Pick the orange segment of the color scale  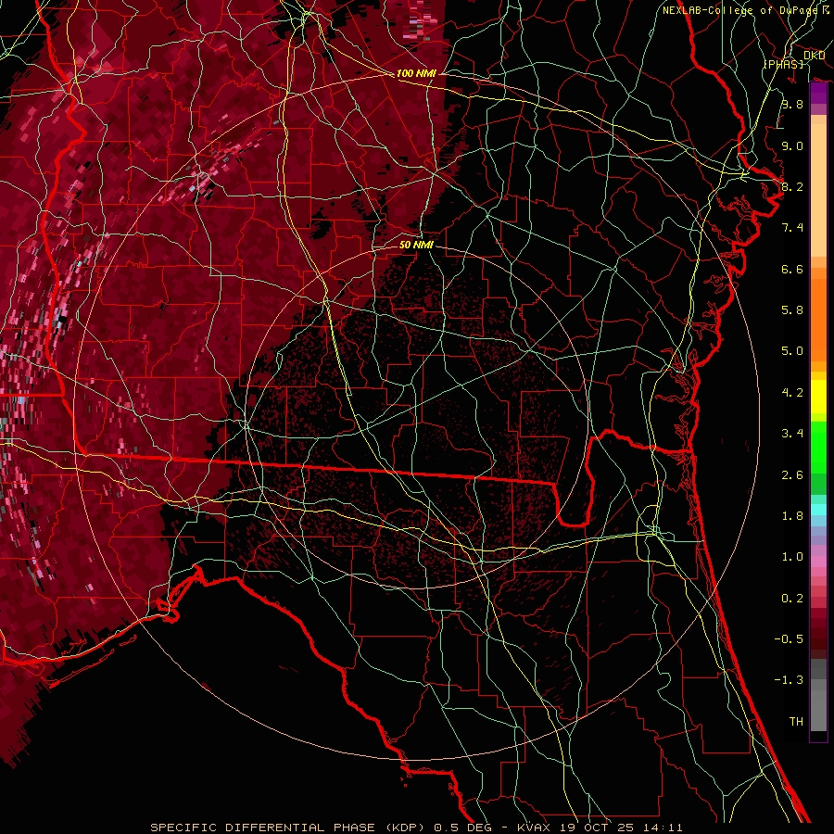tap(818, 321)
